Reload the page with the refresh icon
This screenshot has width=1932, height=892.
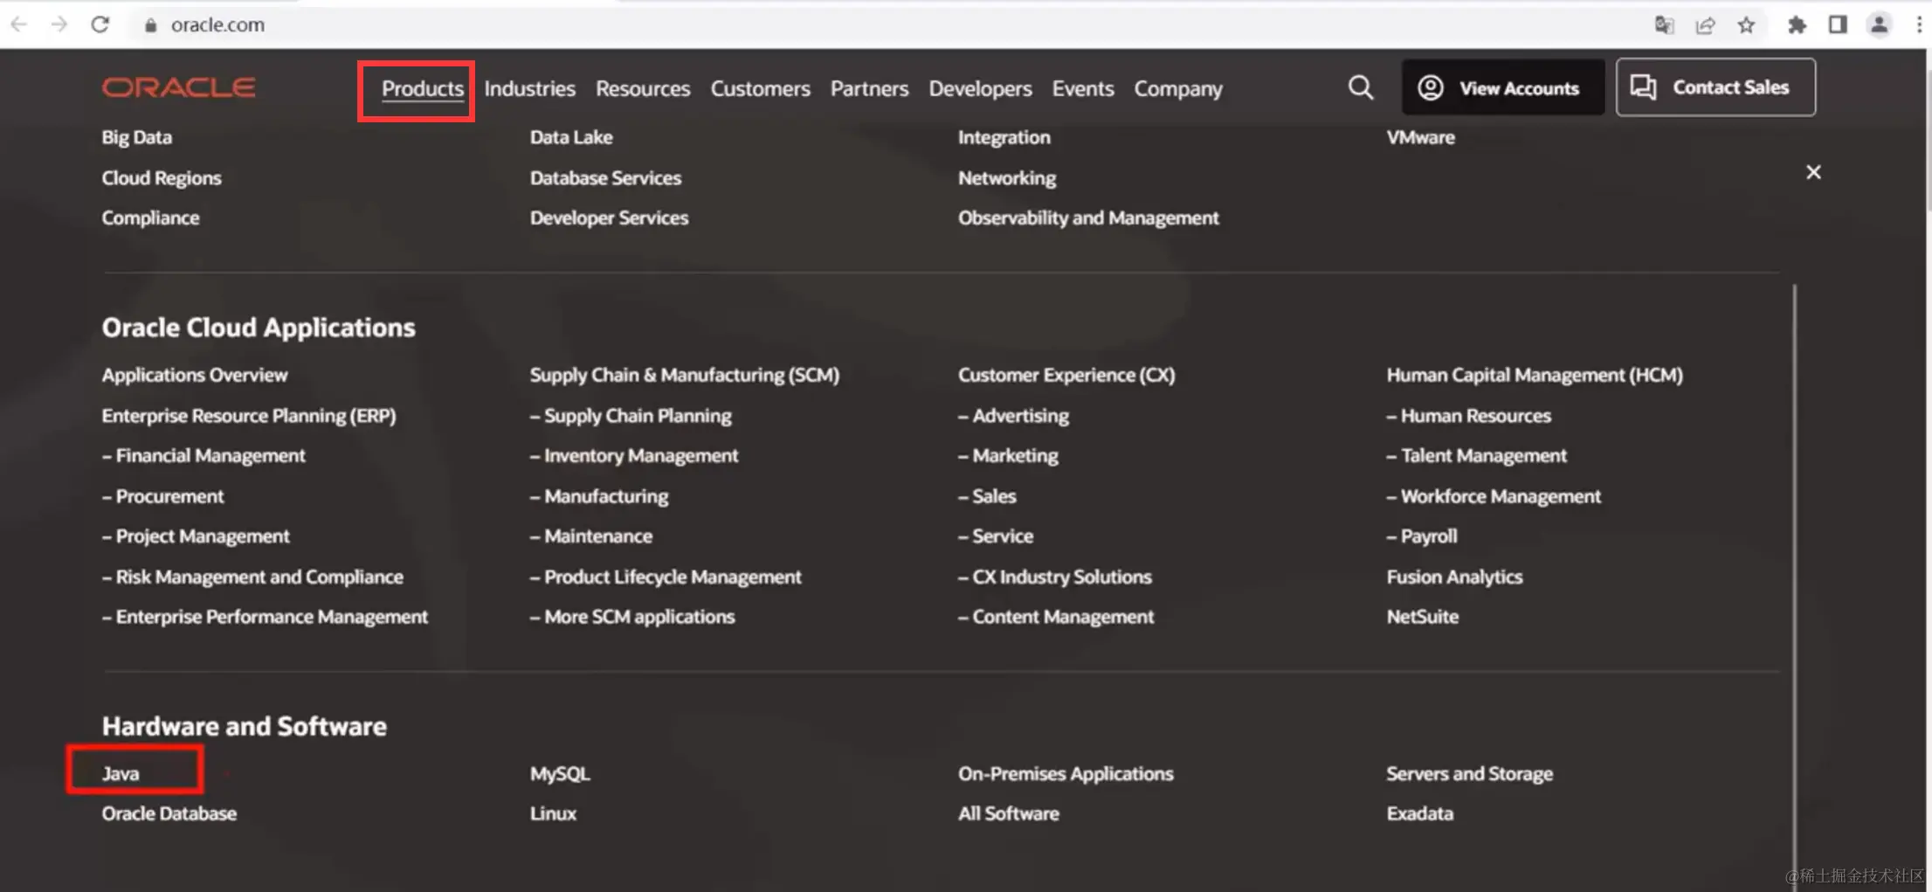100,24
